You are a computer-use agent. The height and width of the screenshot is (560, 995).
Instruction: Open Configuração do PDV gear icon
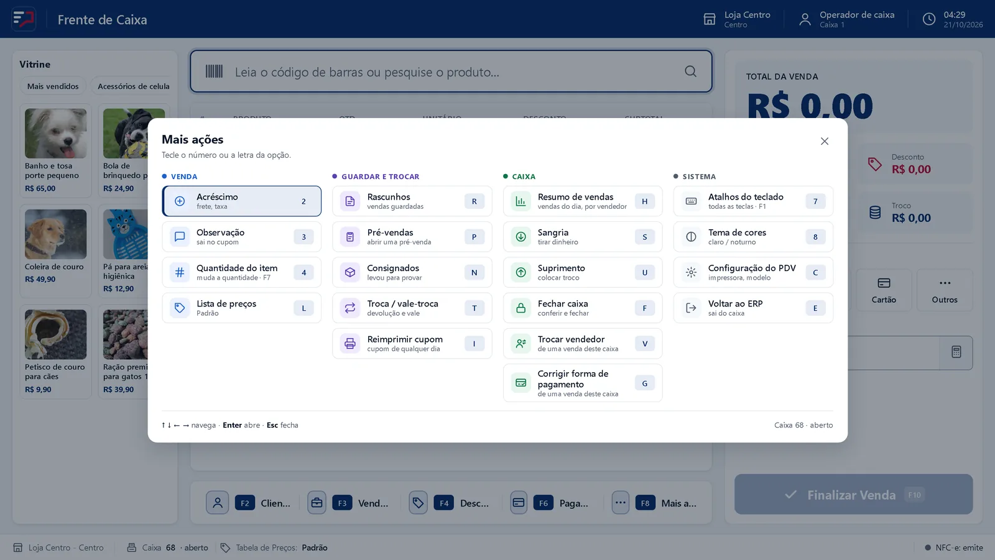pyautogui.click(x=691, y=272)
